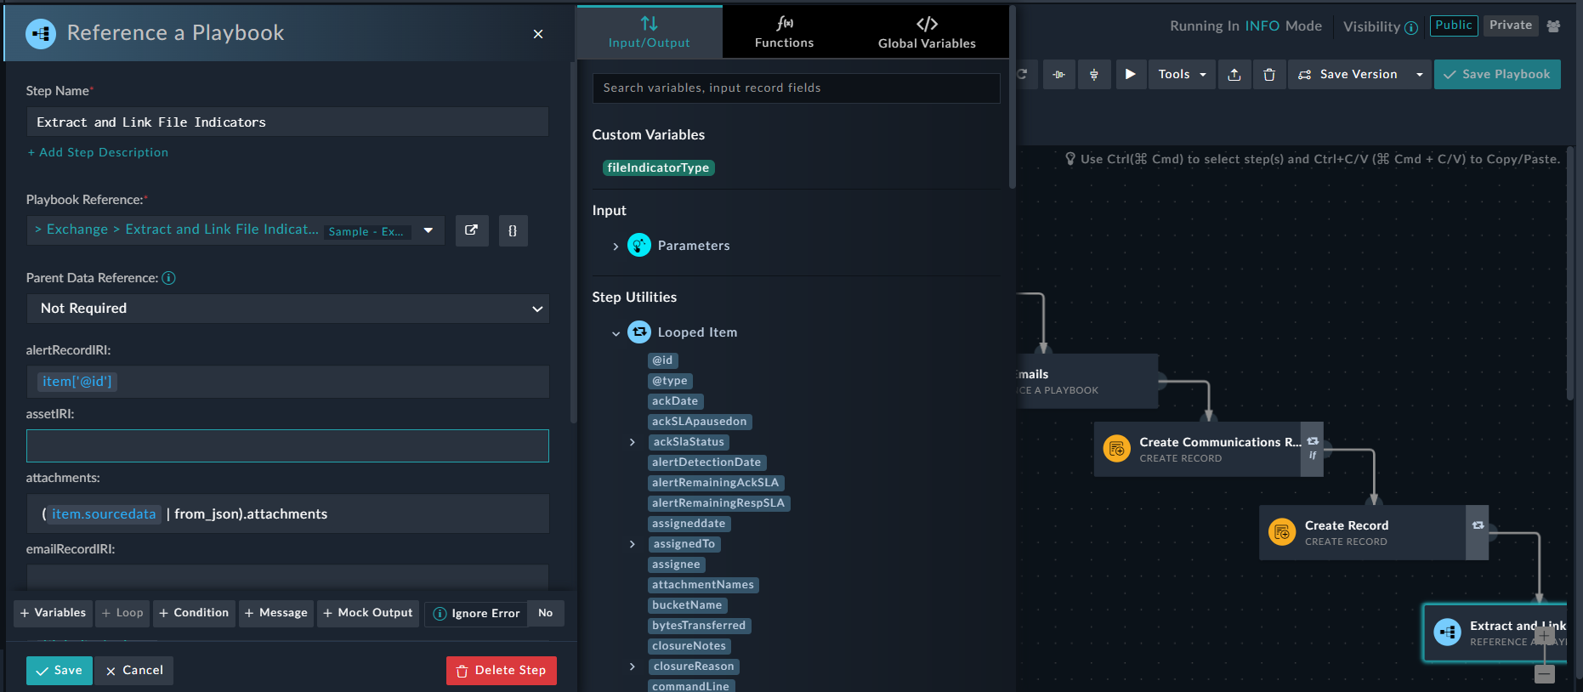
Task: Expand the closureReason field
Action: pos(632,666)
